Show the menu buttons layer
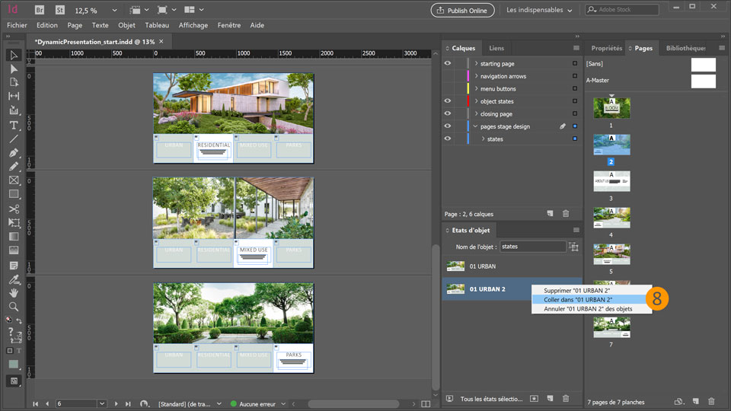 pos(448,88)
